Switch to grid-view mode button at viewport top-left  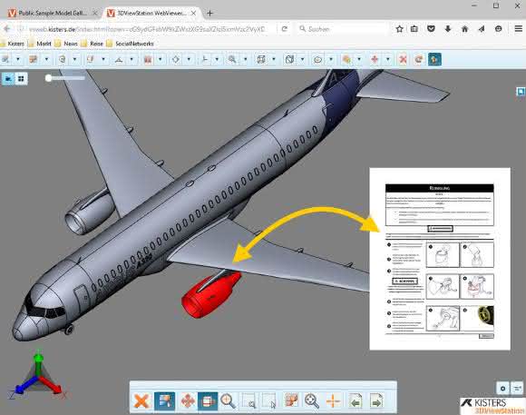[21, 79]
